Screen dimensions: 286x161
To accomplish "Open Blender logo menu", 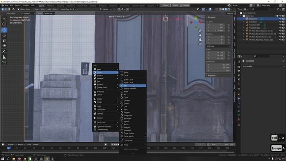I will pyautogui.click(x=3, y=5).
